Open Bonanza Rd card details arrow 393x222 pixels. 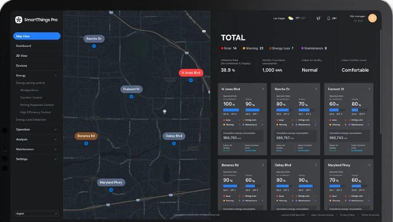[x=263, y=165]
